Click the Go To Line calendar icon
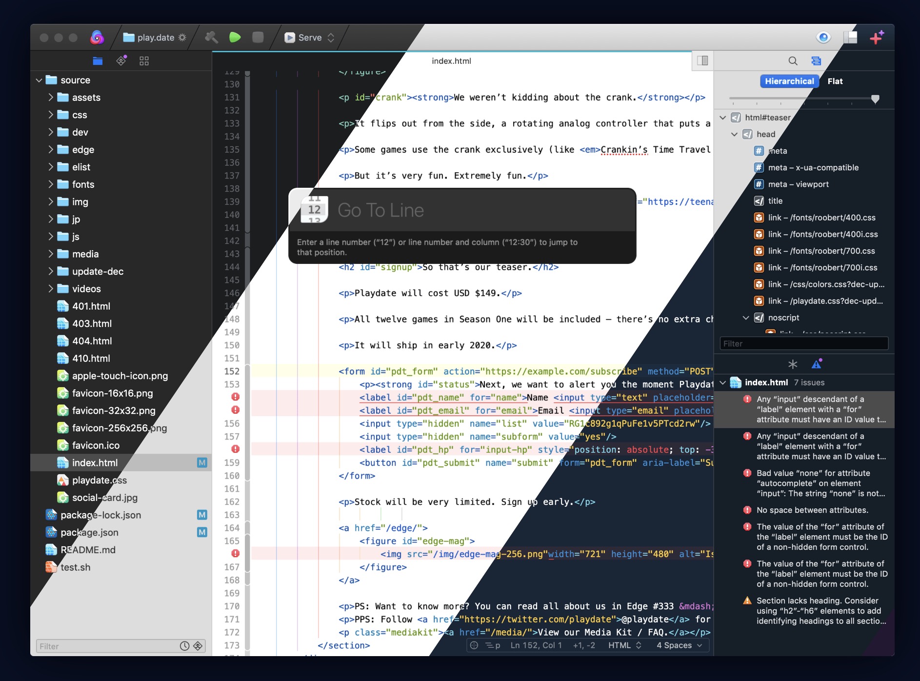The height and width of the screenshot is (681, 920). [314, 210]
